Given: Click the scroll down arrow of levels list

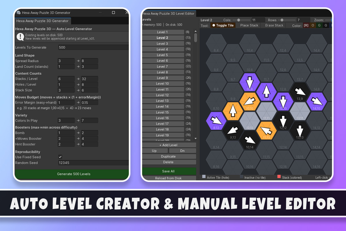Looking at the screenshot, I should (x=196, y=139).
